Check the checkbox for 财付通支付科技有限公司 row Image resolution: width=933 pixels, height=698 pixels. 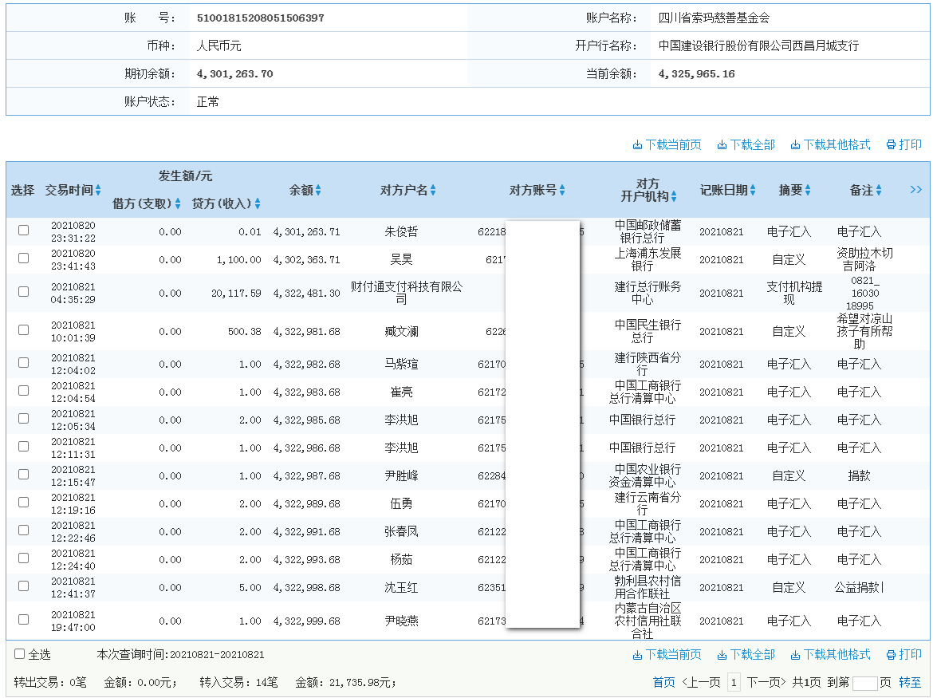[x=22, y=290]
